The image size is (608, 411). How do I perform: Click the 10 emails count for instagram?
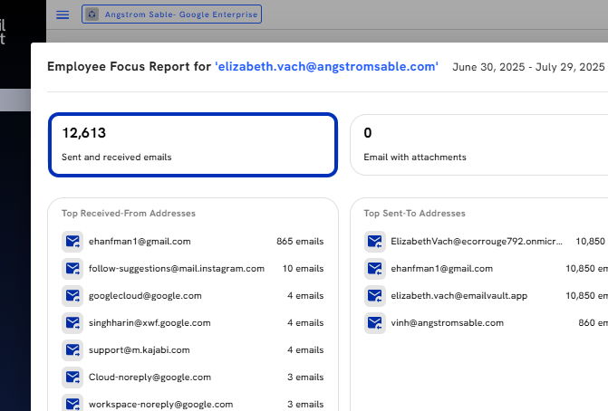click(303, 269)
